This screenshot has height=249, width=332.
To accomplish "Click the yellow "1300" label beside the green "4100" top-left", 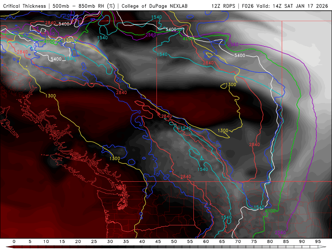I will pyautogui.click(x=68, y=40).
